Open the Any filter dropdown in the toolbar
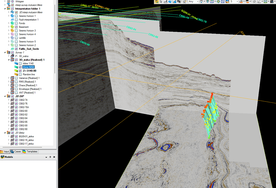 [x=198, y=2]
